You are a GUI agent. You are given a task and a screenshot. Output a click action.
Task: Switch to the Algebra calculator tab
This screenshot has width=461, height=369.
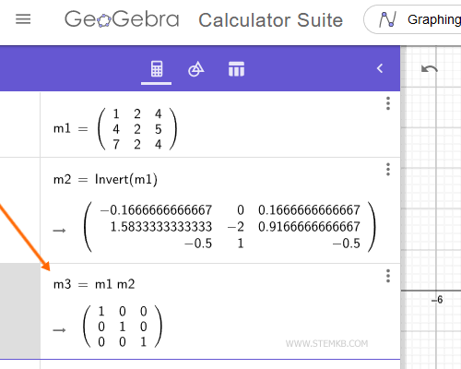click(157, 69)
